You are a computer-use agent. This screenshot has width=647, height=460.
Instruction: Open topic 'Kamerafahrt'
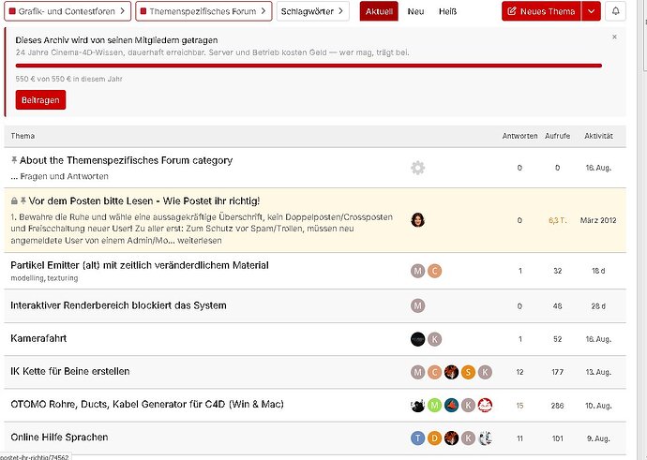pos(38,338)
